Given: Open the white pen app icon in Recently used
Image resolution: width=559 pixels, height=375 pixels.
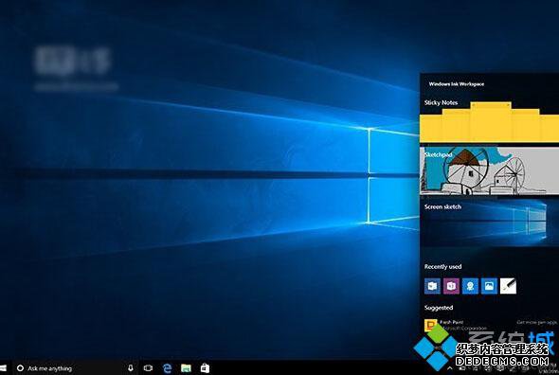Looking at the screenshot, I should (508, 286).
